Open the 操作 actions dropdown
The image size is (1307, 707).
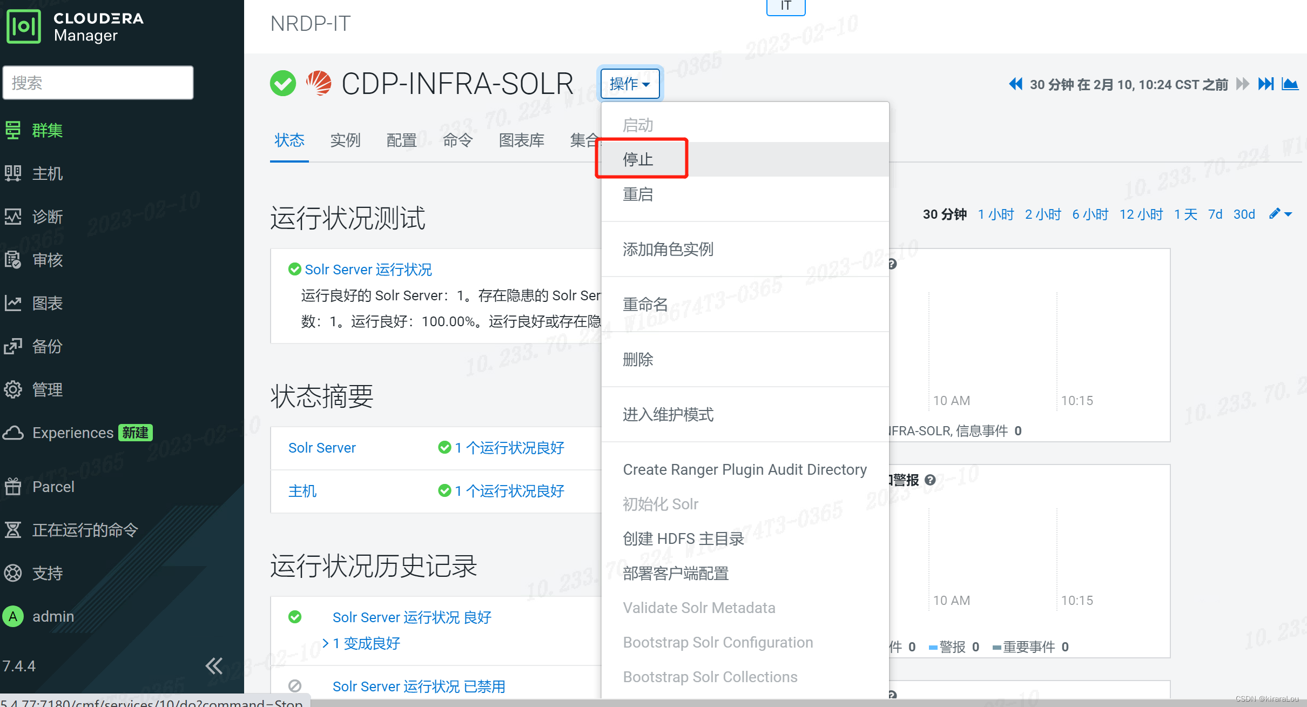(x=630, y=84)
